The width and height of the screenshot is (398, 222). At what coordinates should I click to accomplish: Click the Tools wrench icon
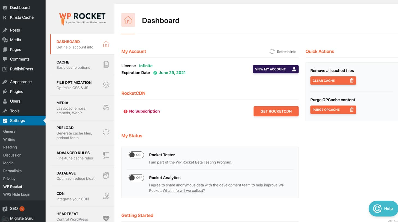coord(5,111)
